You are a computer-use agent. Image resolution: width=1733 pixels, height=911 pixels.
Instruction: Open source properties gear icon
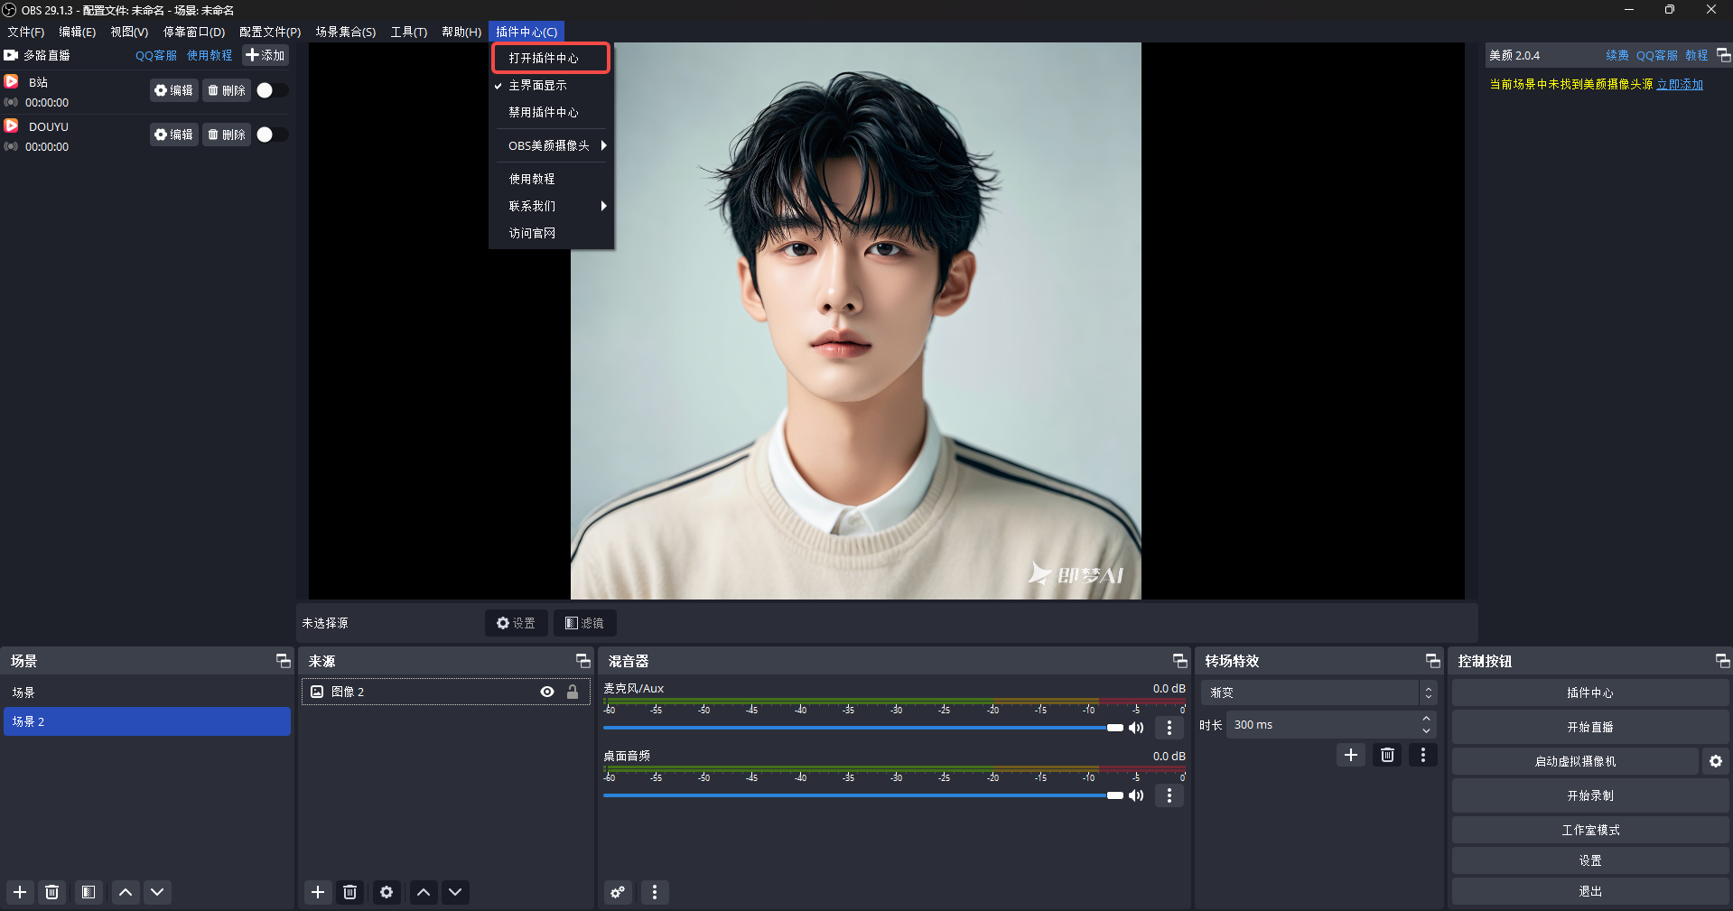[387, 892]
